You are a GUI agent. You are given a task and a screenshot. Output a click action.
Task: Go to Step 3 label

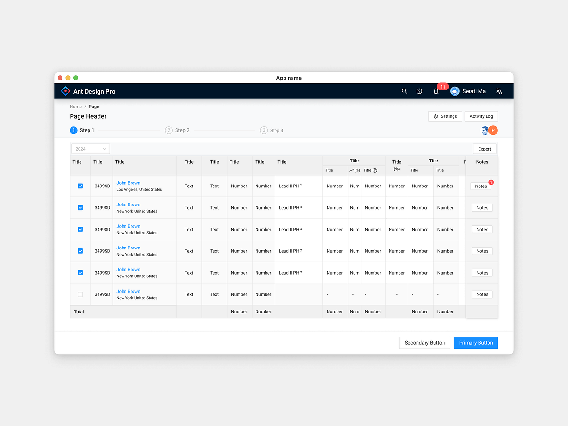(x=276, y=130)
